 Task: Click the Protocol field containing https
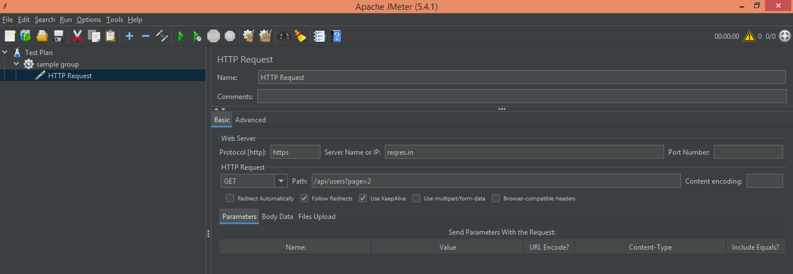pos(295,152)
